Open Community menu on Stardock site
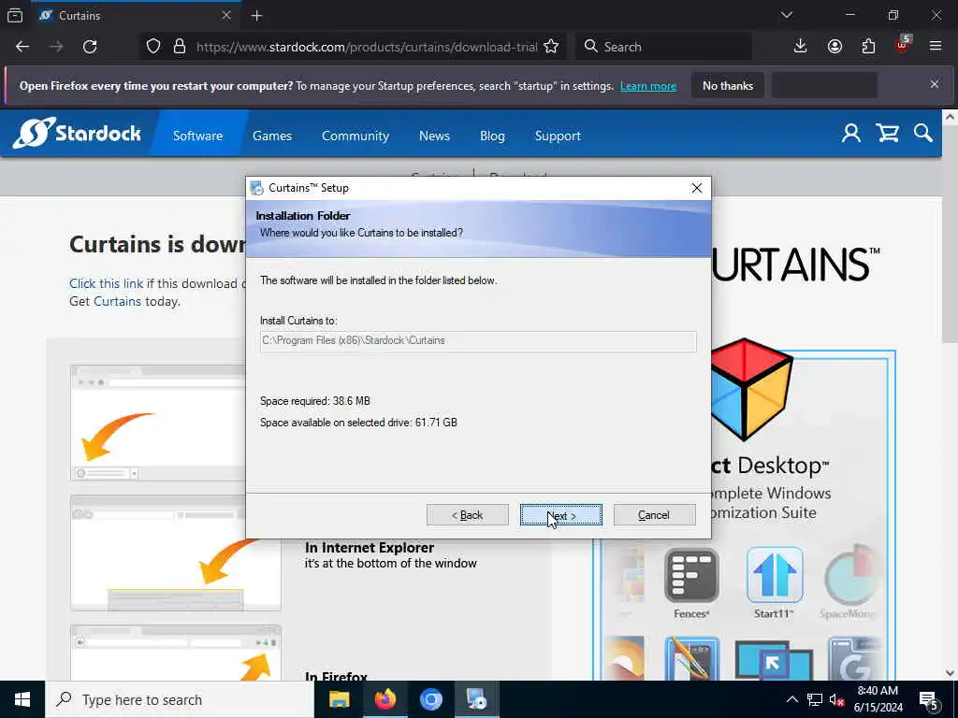Viewport: 958px width, 718px height. click(x=355, y=136)
